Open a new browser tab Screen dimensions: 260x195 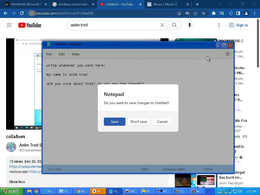(197, 4)
